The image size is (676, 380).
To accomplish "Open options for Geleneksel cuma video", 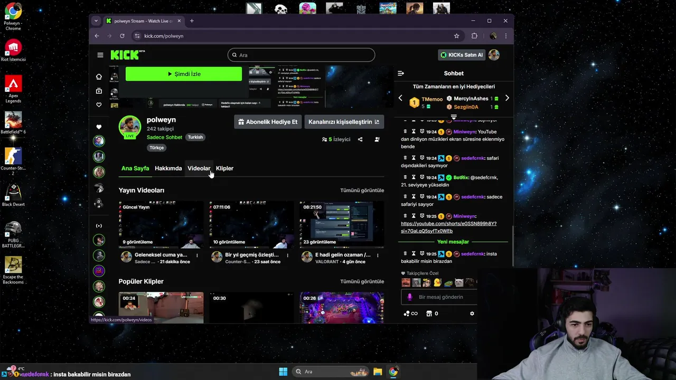I will point(197,255).
